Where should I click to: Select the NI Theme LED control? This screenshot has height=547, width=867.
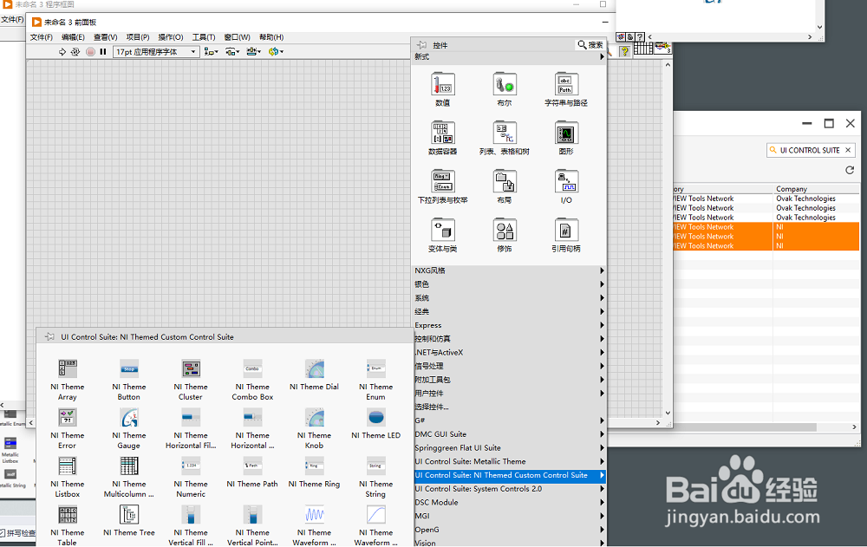pyautogui.click(x=376, y=418)
